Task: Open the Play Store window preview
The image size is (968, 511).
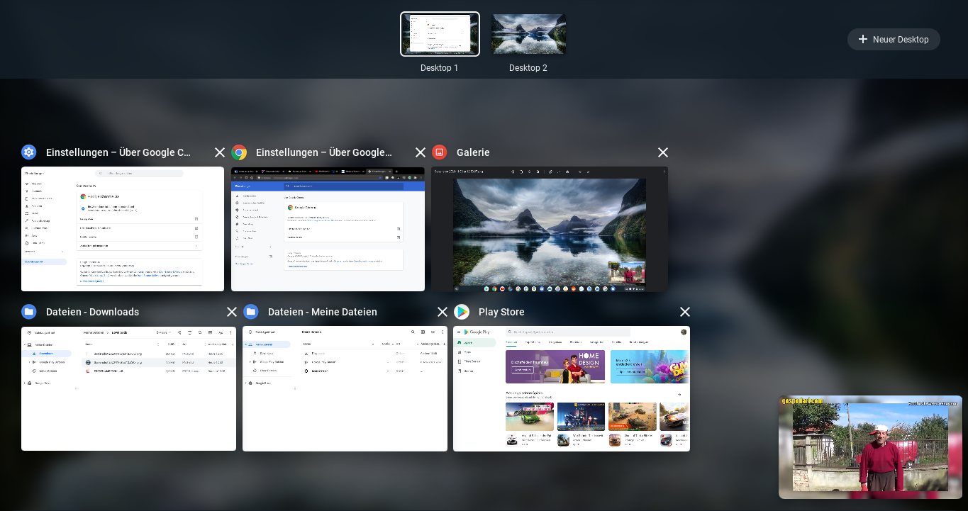Action: point(572,388)
